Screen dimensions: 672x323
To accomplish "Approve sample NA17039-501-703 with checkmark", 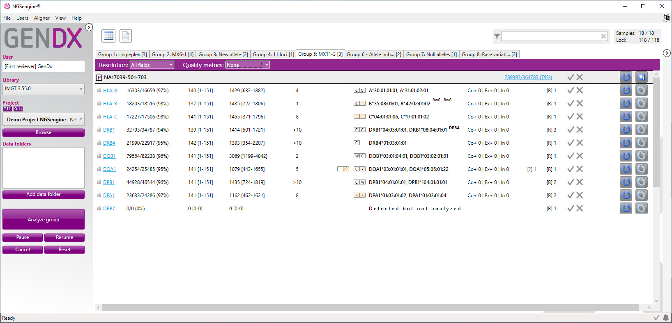I will click(x=571, y=77).
